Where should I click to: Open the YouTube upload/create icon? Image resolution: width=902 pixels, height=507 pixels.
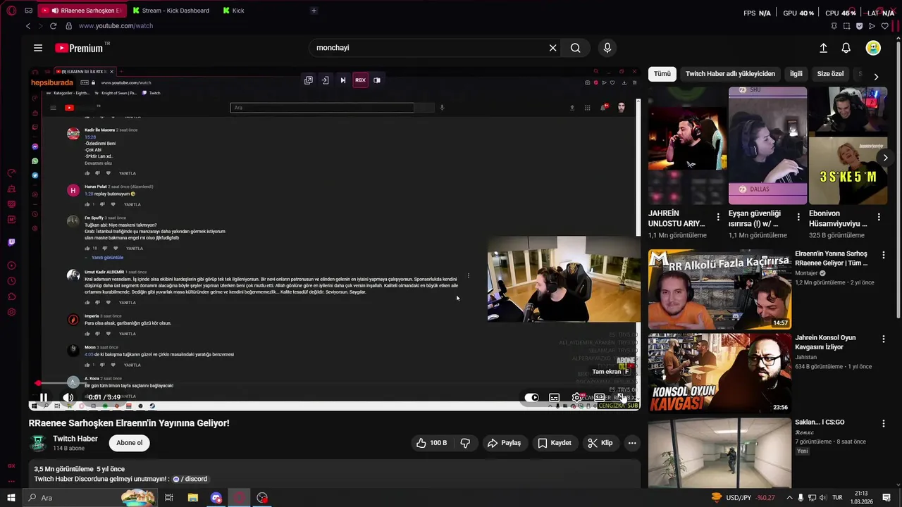tap(823, 48)
